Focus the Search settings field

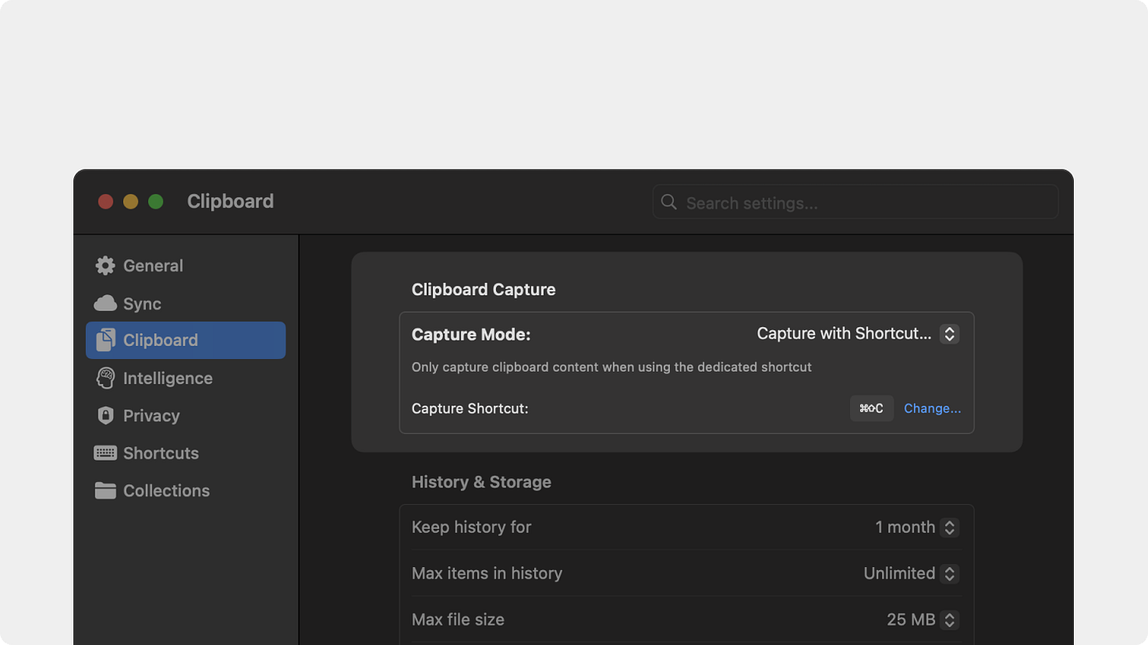coord(855,202)
